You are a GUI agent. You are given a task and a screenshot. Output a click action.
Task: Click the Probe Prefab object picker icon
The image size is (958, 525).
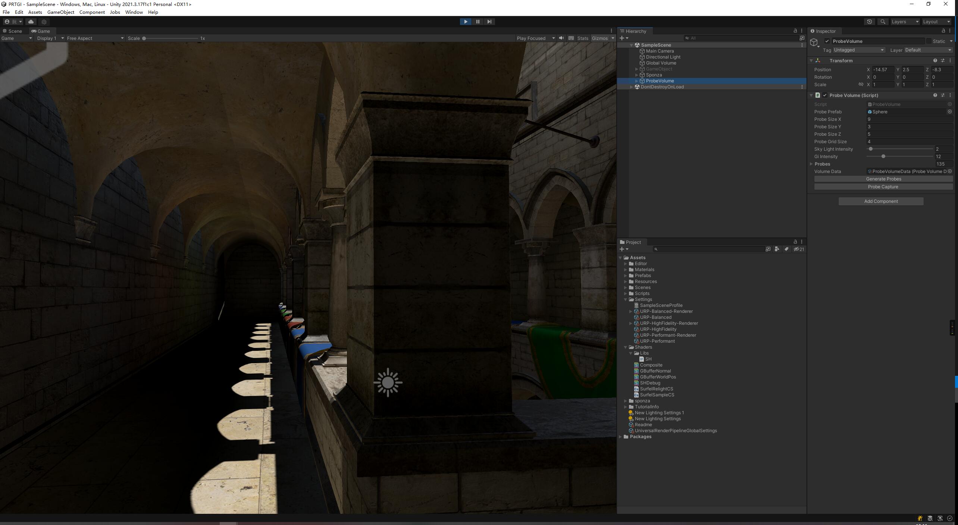point(950,111)
